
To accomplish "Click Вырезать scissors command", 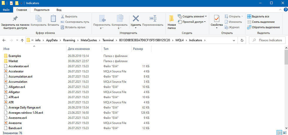I will click(69, 17).
